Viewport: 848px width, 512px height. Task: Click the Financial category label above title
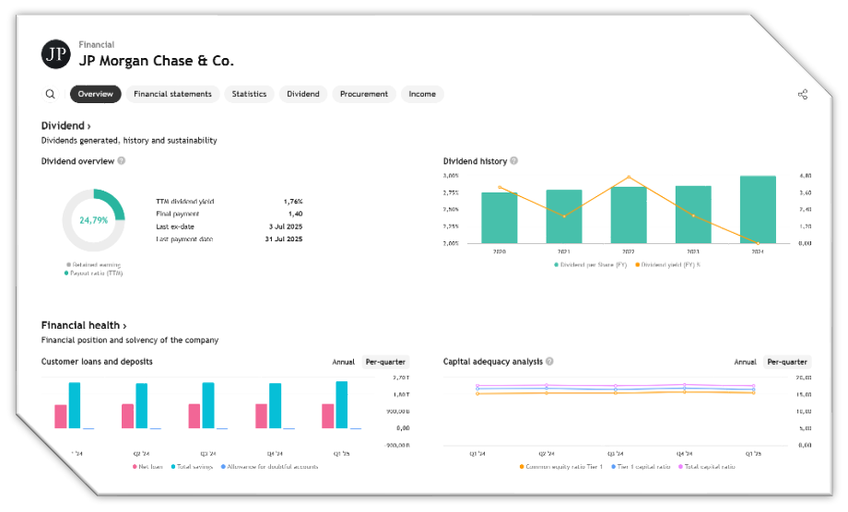point(96,45)
